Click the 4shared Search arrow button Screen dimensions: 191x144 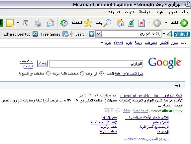pos(92,34)
